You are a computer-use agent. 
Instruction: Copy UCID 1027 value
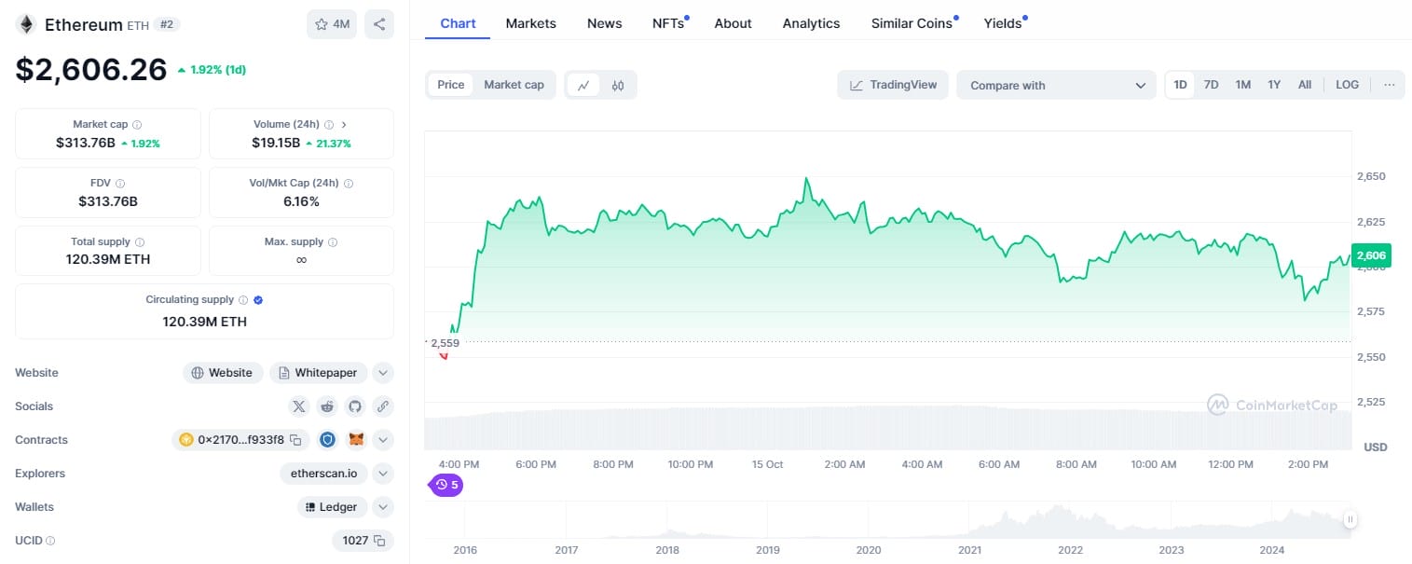click(378, 541)
